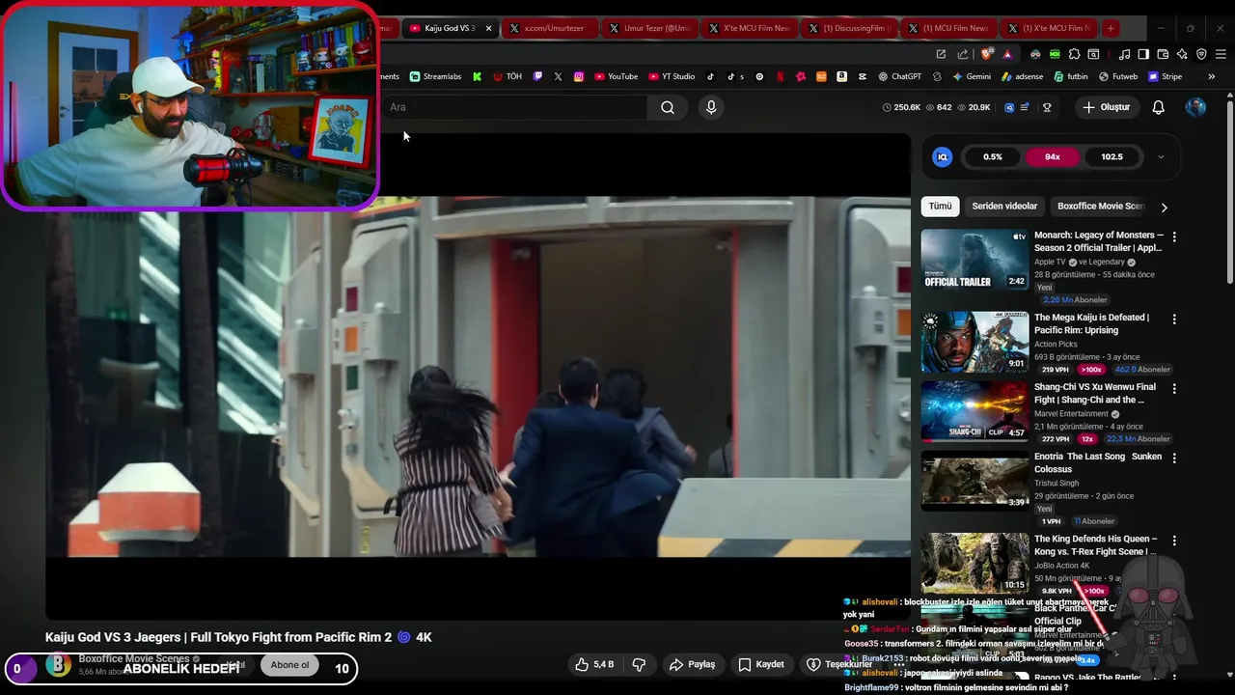Open the Streamlabs bookmark
This screenshot has width=1235, height=695.
(x=435, y=76)
